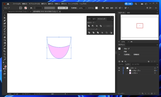Open graphic style dropdown
Image resolution: width=161 pixels, height=97 pixels.
pos(99,8)
